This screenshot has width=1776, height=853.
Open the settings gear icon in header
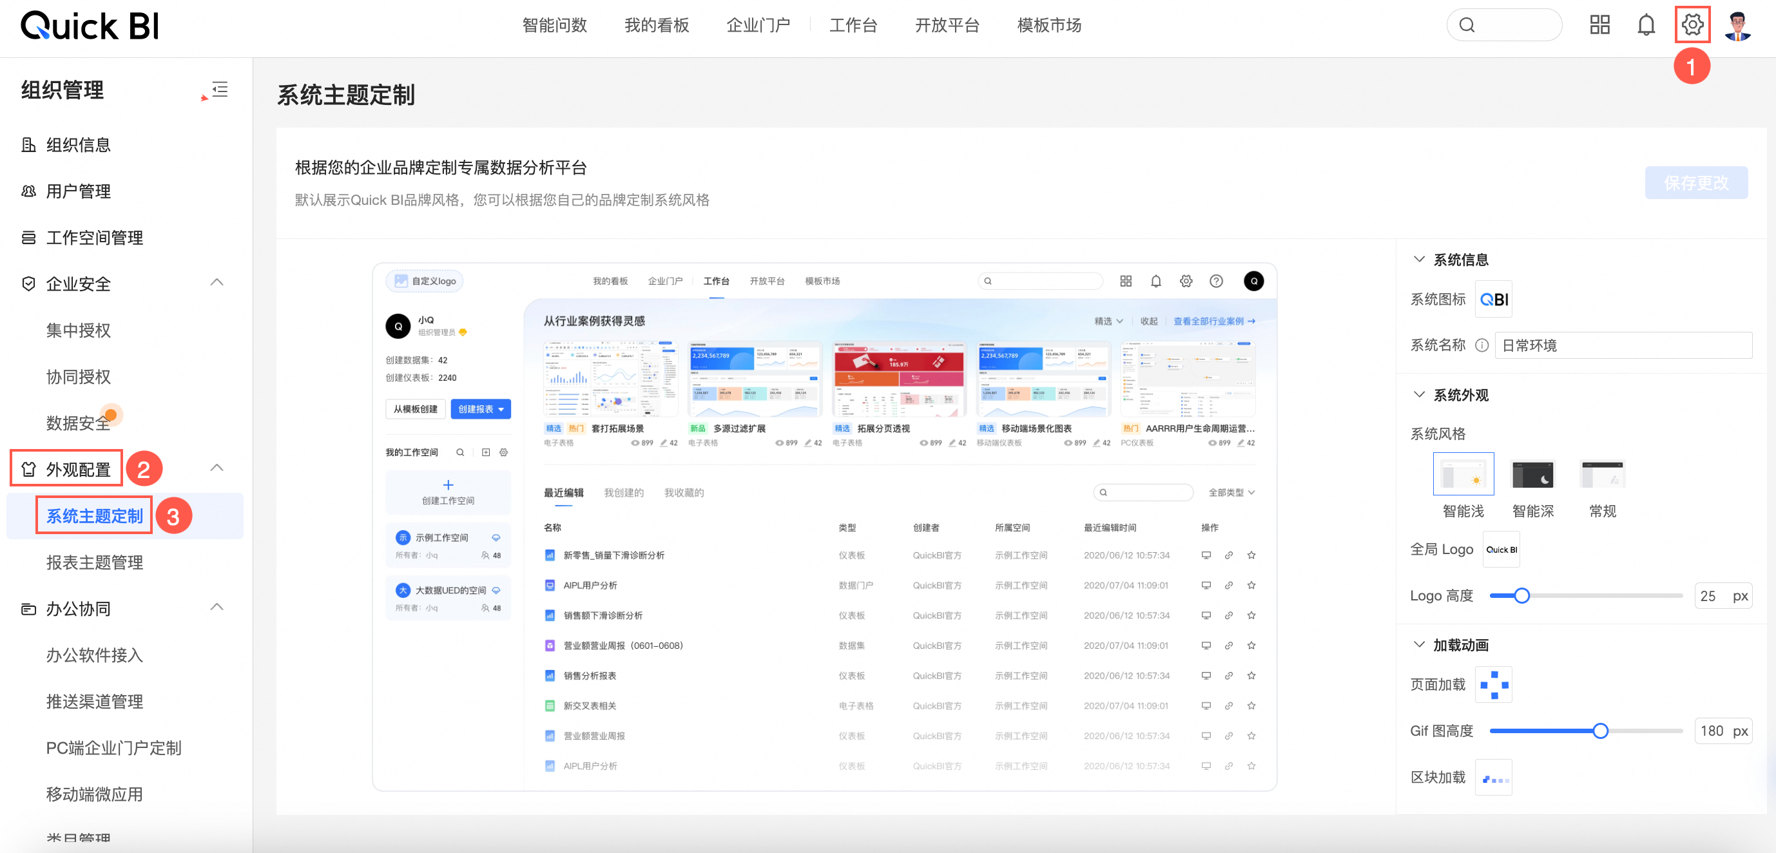click(x=1692, y=26)
